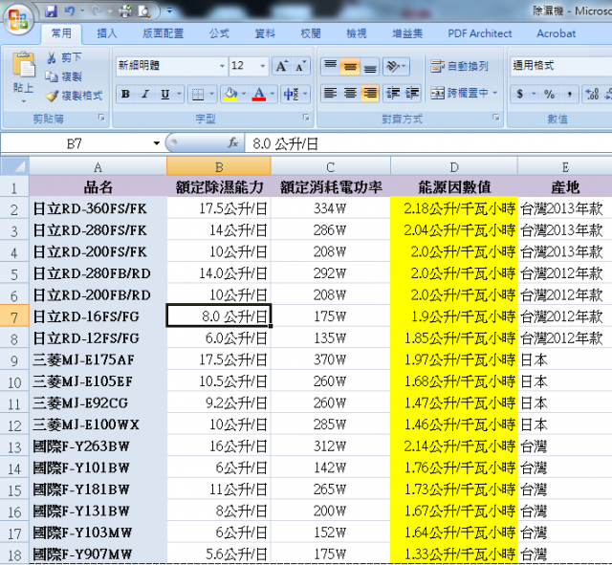
Task: Align text to middle of cell
Action: click(350, 66)
